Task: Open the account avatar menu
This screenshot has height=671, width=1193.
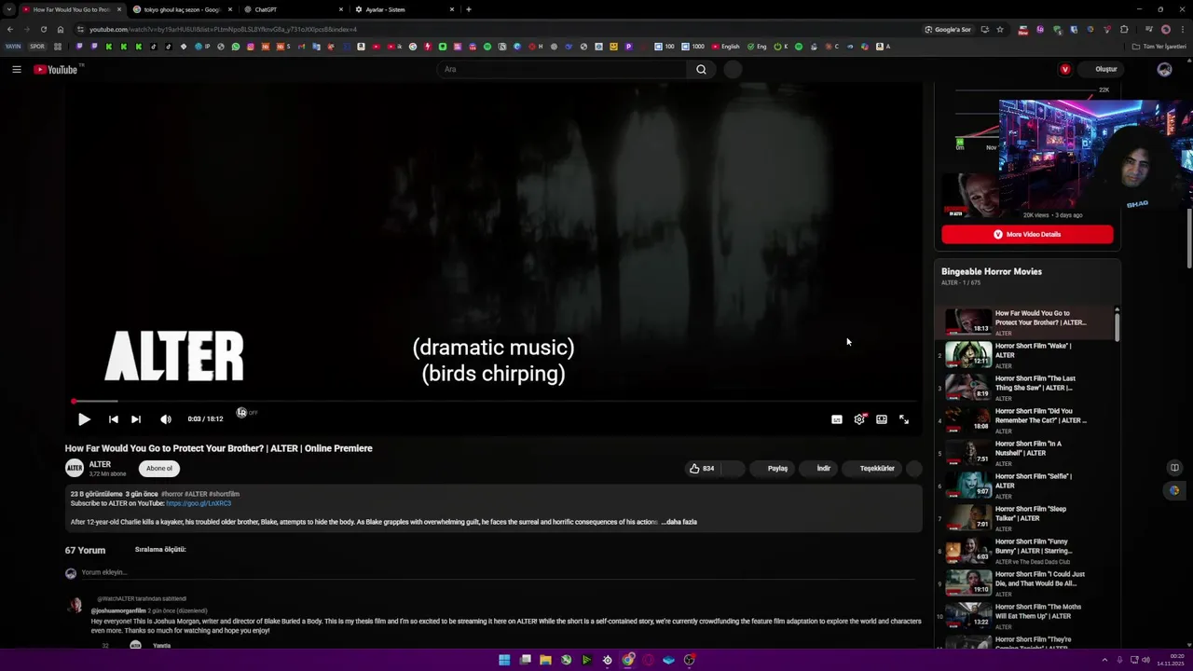Action: pos(1164,69)
